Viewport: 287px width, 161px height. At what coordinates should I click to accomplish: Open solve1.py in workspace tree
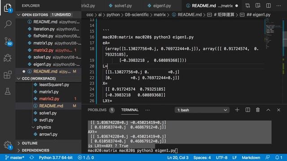tap(48, 113)
